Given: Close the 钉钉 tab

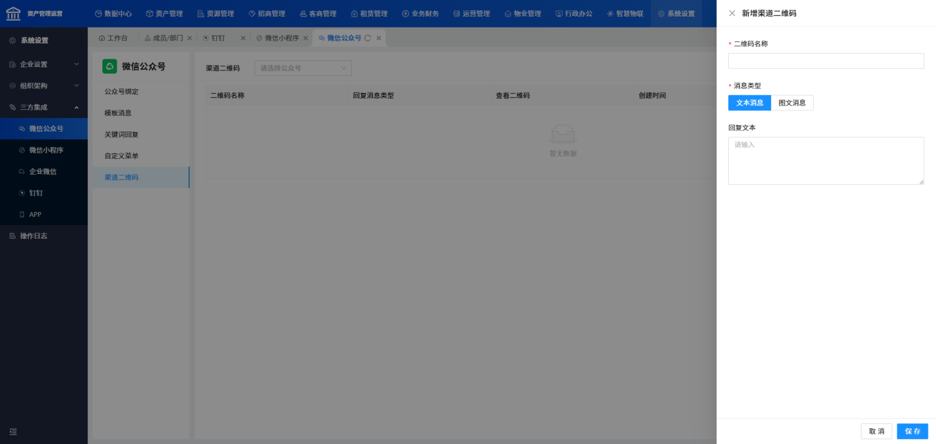Looking at the screenshot, I should click(243, 38).
